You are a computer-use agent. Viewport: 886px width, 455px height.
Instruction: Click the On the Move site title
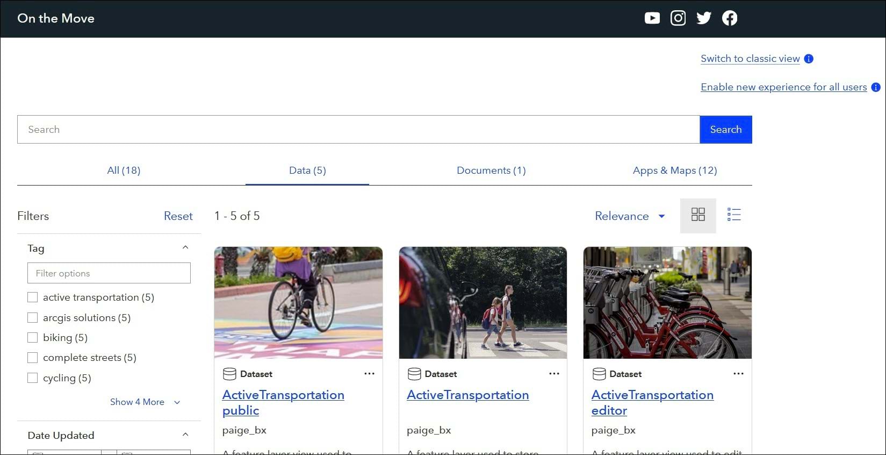pos(56,18)
